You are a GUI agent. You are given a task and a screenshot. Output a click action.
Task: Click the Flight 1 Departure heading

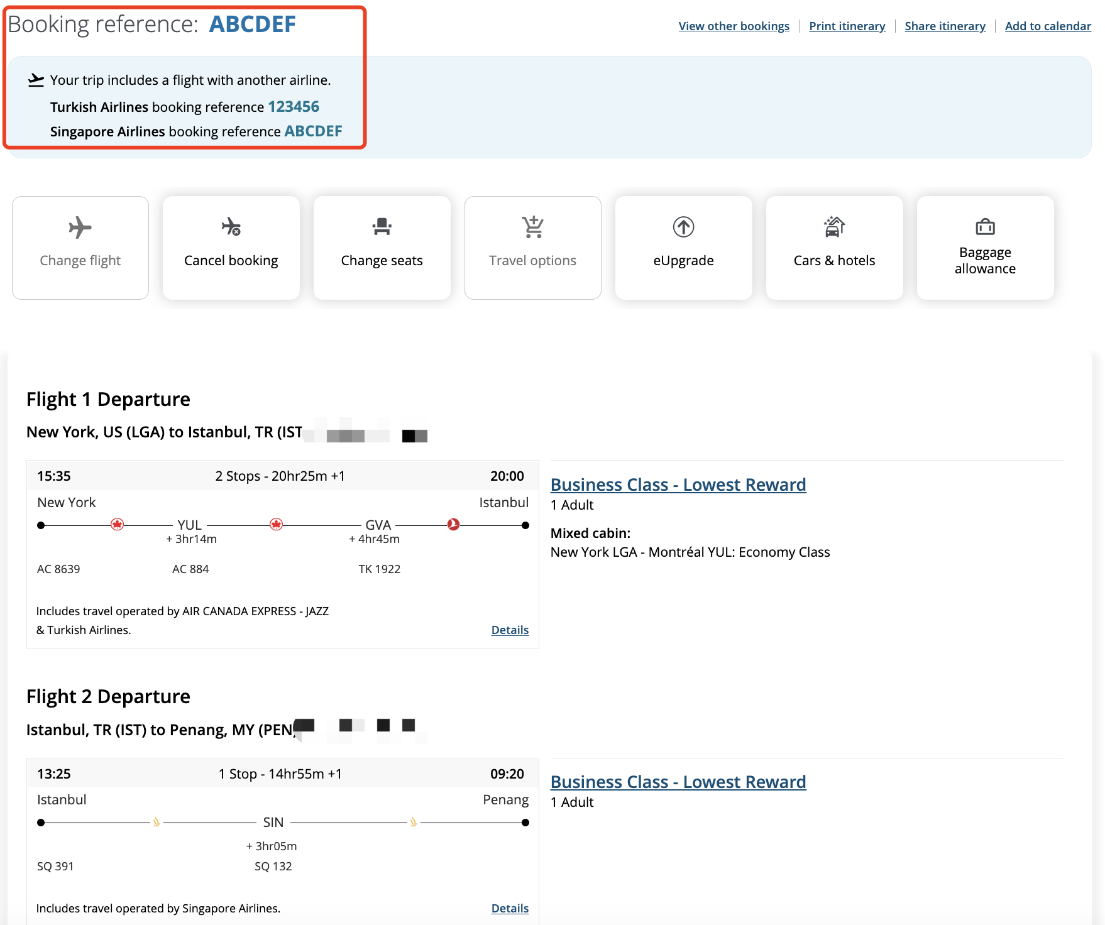[x=108, y=399]
